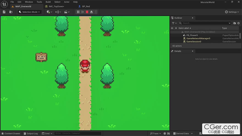Screen dimensions: 242x136
Task: Open the Window menu
Action: coord(29,2)
